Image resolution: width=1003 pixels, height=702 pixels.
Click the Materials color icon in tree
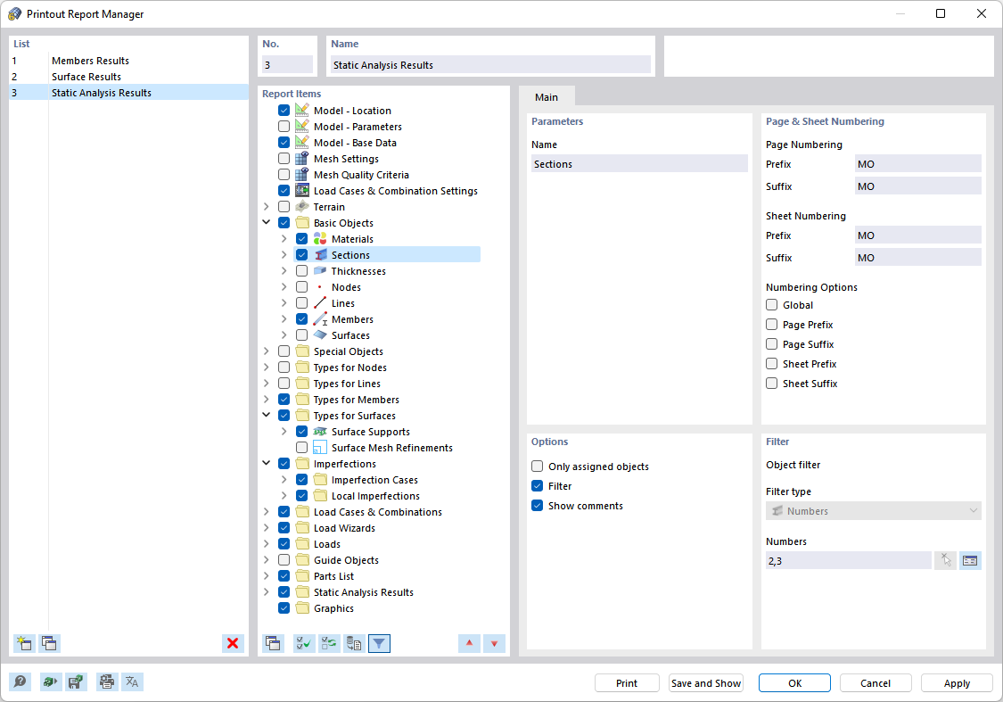click(x=320, y=239)
